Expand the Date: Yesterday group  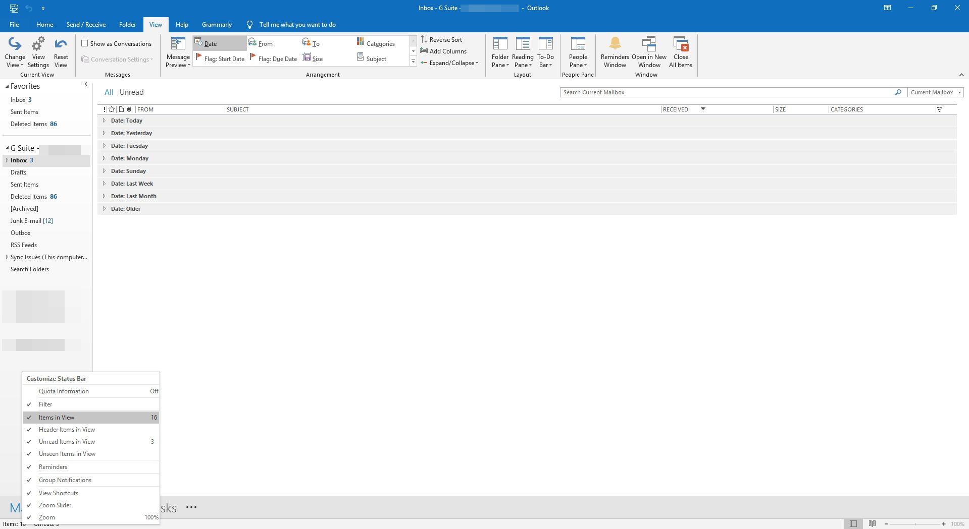(x=104, y=133)
